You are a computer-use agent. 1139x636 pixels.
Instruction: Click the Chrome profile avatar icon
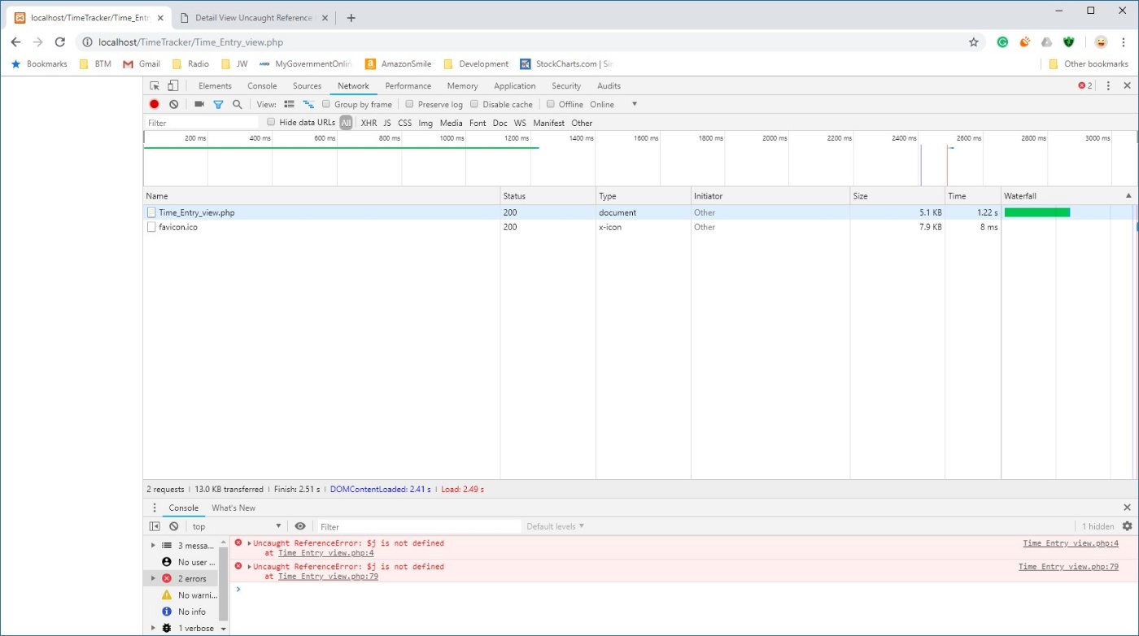1100,42
